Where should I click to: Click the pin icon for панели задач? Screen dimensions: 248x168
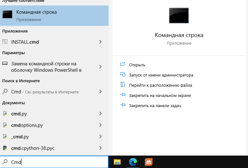[123, 105]
